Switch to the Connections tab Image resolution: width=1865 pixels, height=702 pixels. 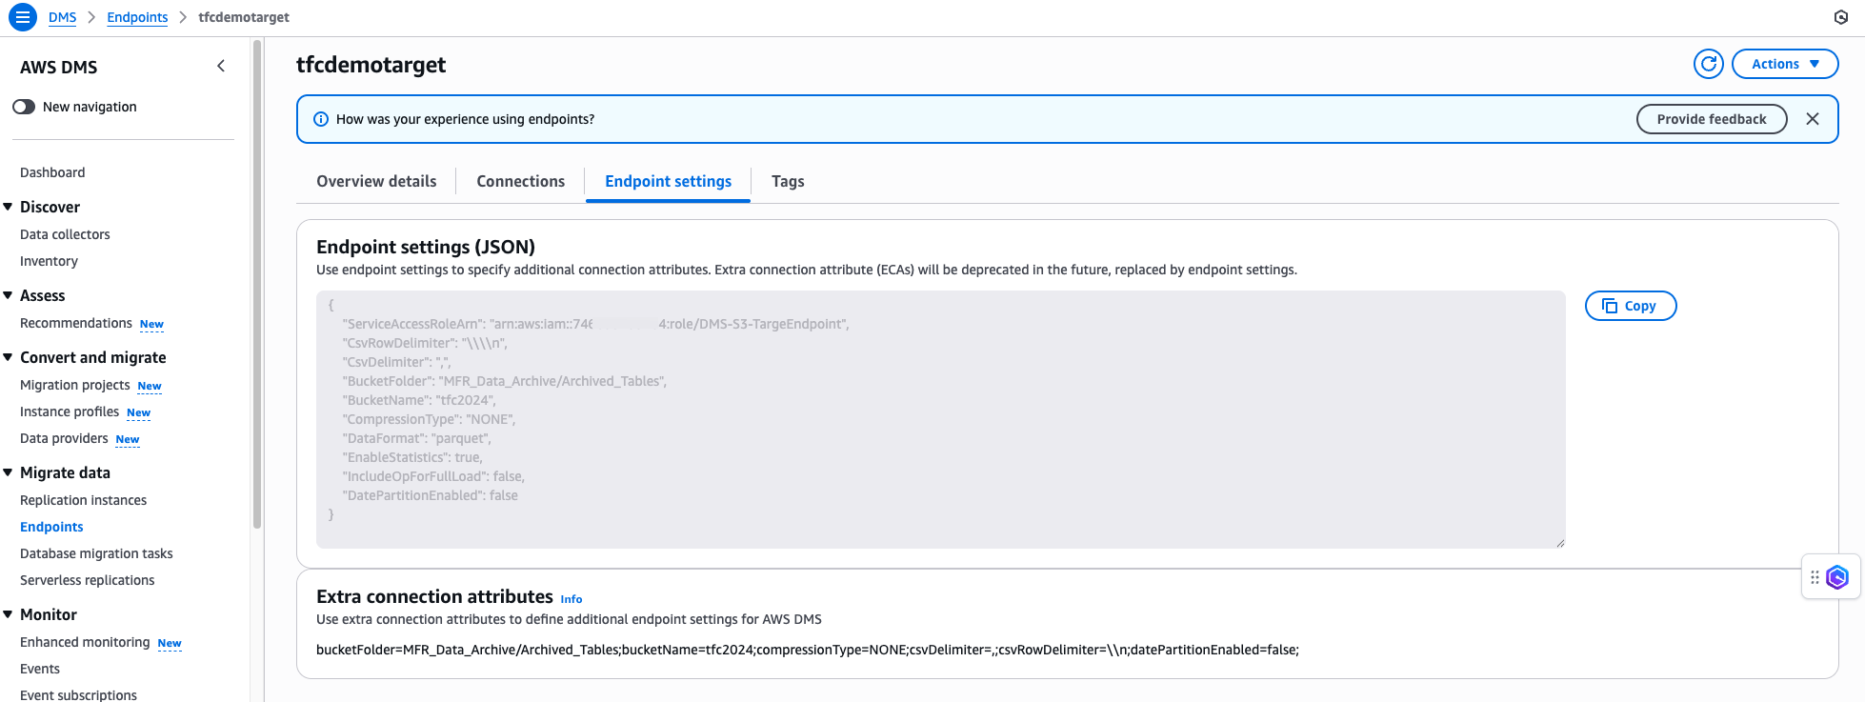(520, 181)
